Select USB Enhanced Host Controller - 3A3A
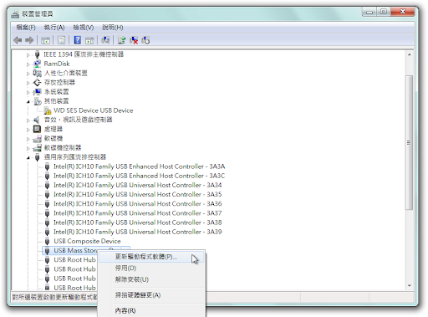The width and height of the screenshot is (428, 317). [139, 166]
